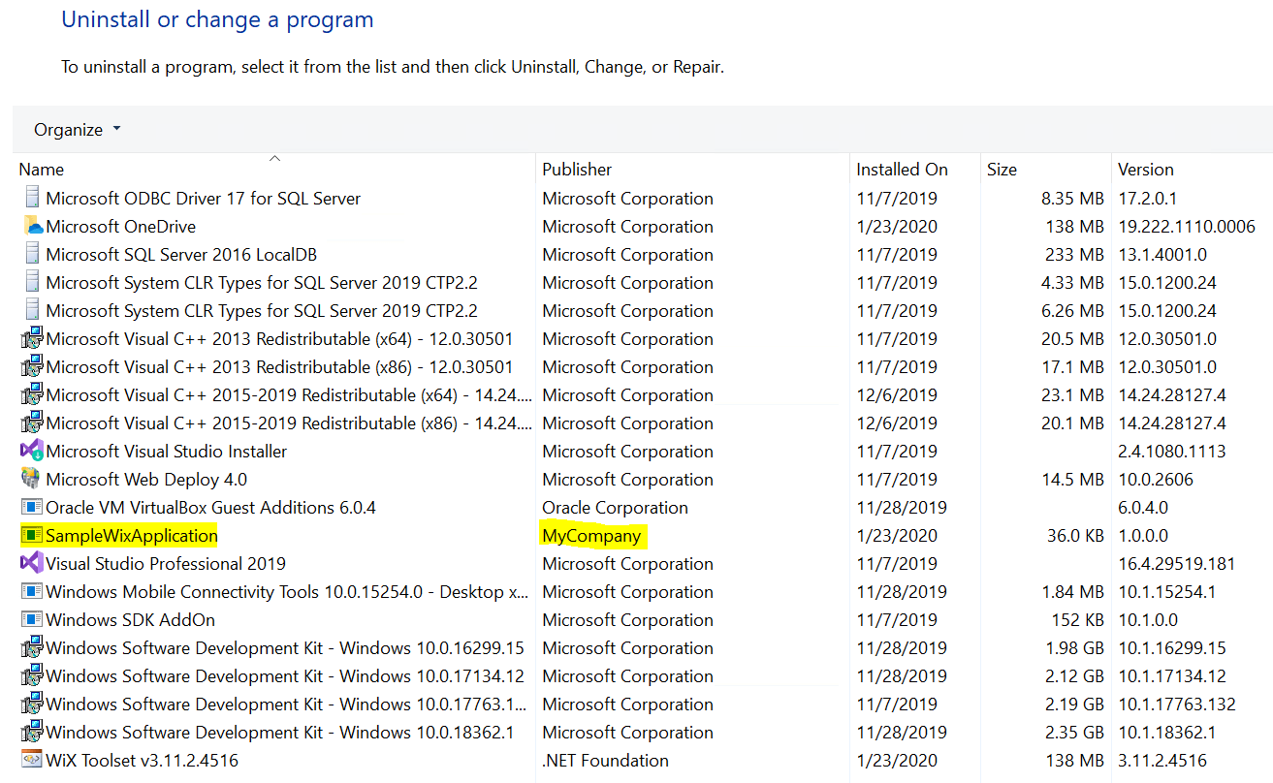Viewport: 1273px width, 783px height.
Task: Sort programs by Version column header
Action: point(1145,170)
